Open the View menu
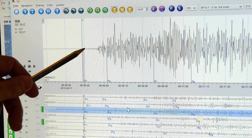This screenshot has height=138, width=252. pyautogui.click(x=16, y=6)
